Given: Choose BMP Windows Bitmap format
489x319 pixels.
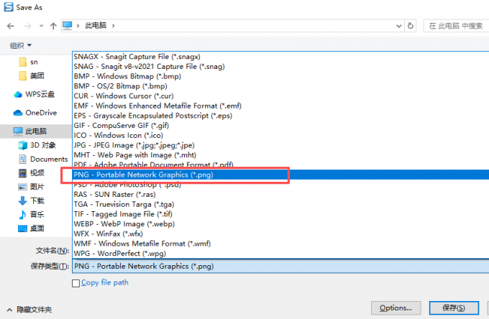Looking at the screenshot, I should pos(280,76).
